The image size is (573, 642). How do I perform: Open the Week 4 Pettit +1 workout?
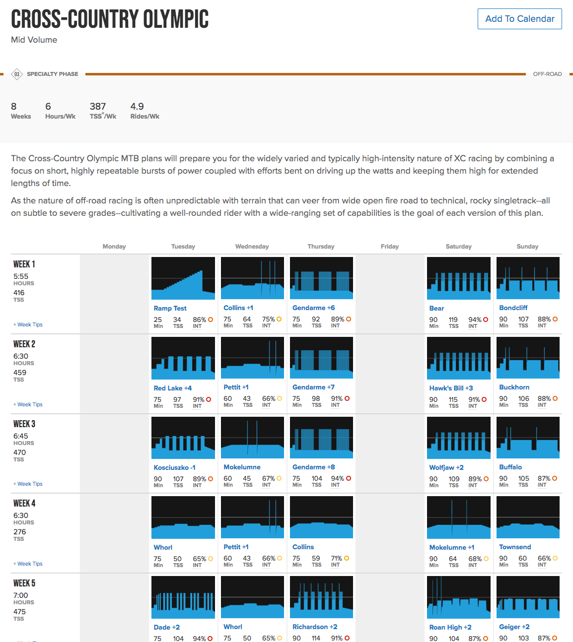pyautogui.click(x=236, y=547)
